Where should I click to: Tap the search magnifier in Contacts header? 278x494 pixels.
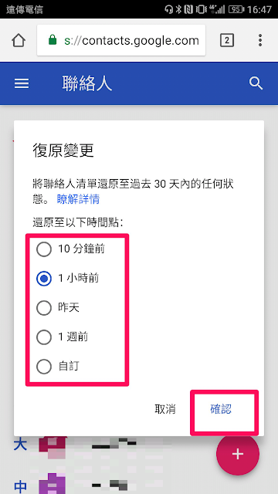[256, 83]
